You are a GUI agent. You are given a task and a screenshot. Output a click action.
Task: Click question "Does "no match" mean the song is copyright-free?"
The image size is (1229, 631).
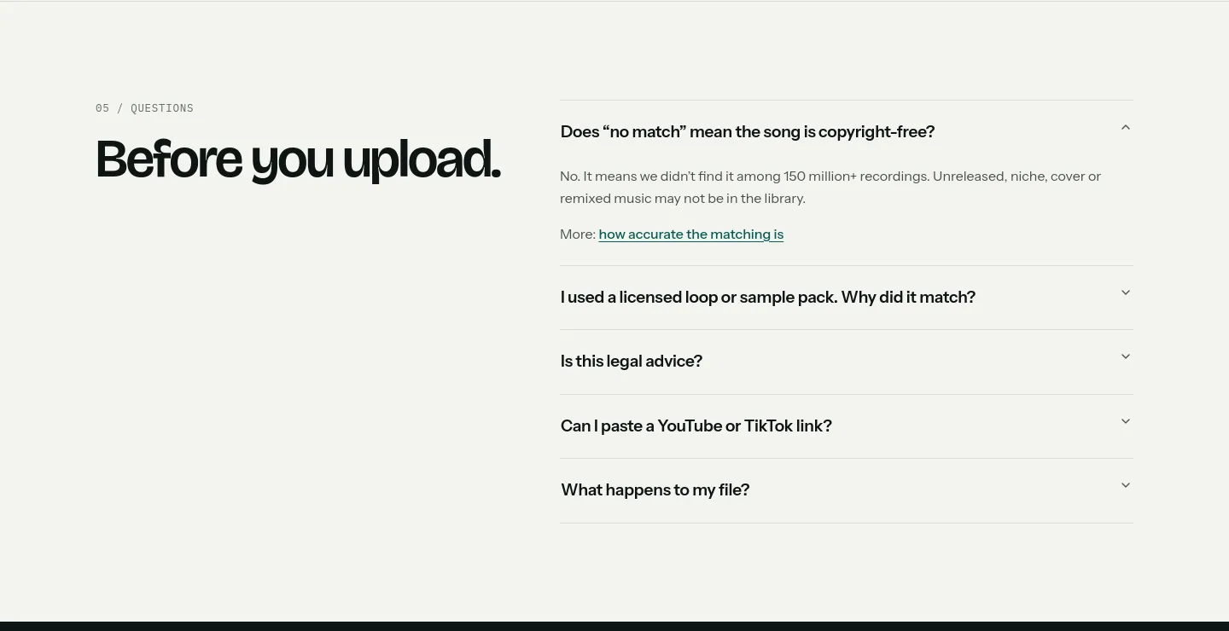[x=748, y=131]
